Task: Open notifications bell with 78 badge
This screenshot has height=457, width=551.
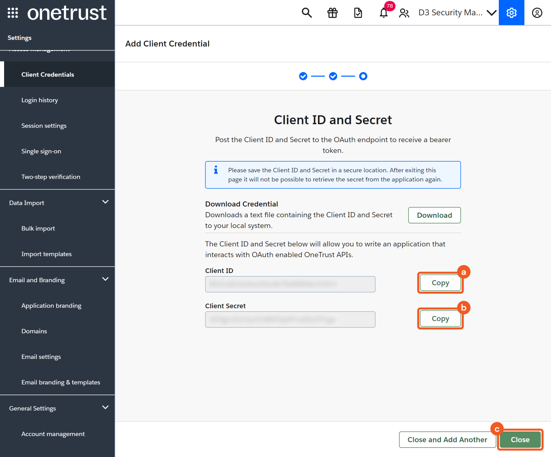Action: coord(384,13)
